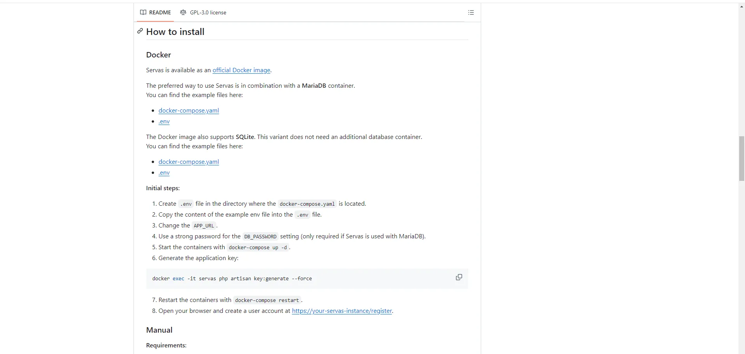
Task: Follow the your-servas-instance/register link
Action: click(x=342, y=311)
